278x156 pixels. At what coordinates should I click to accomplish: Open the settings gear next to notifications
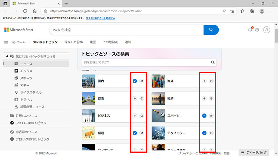click(x=257, y=30)
